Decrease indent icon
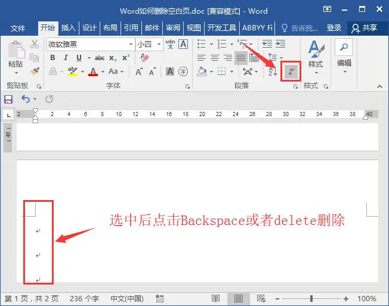Viewport: 389px width, 306px height. click(x=267, y=44)
